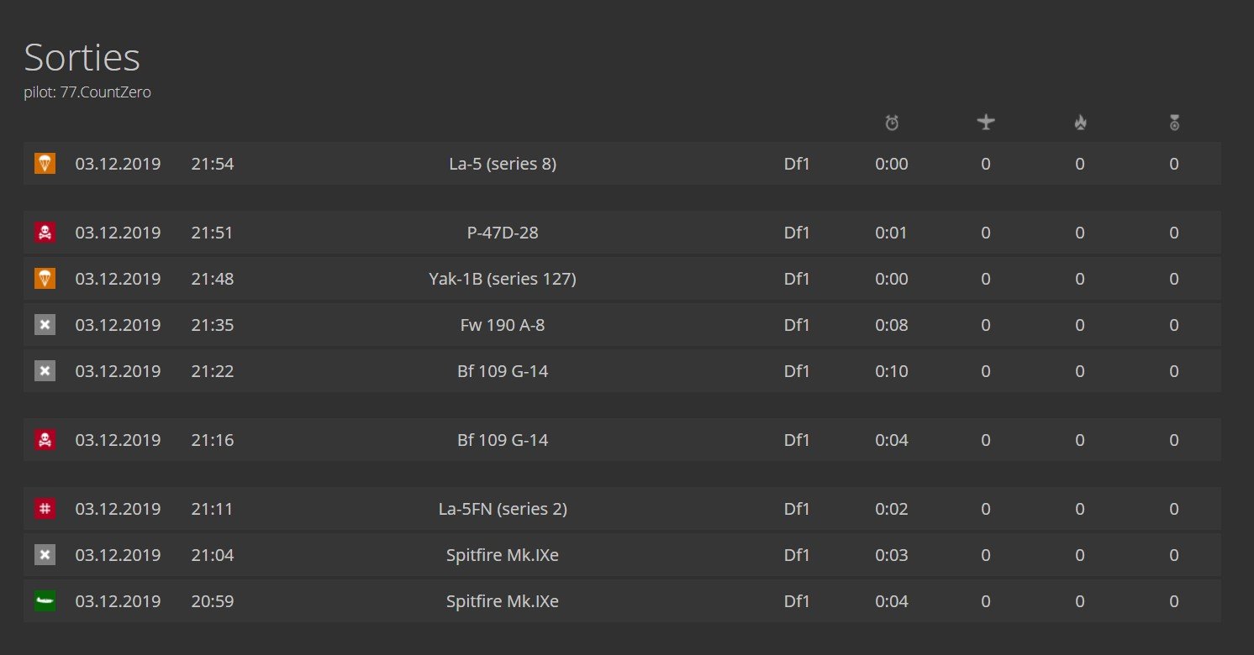This screenshot has width=1254, height=655.
Task: Click gray X icon on Fw 190 A-8 sortie
Action: [45, 325]
